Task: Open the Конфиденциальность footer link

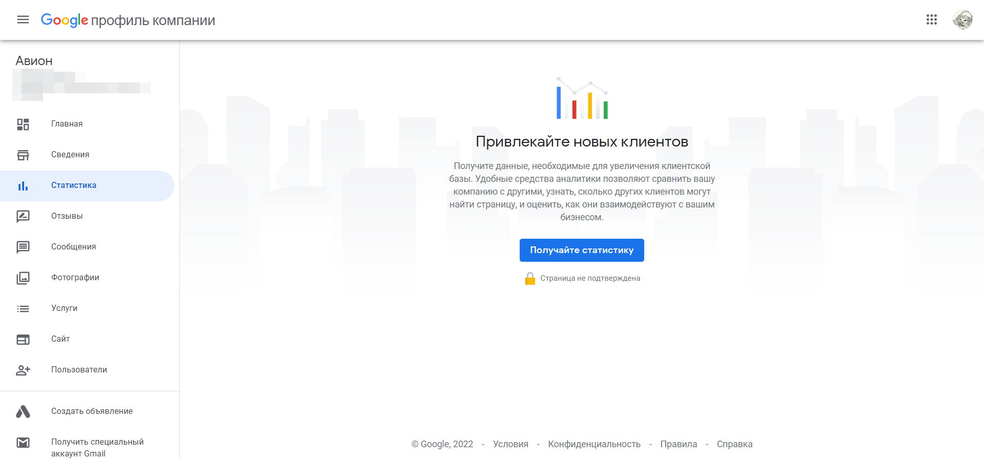Action: tap(594, 444)
